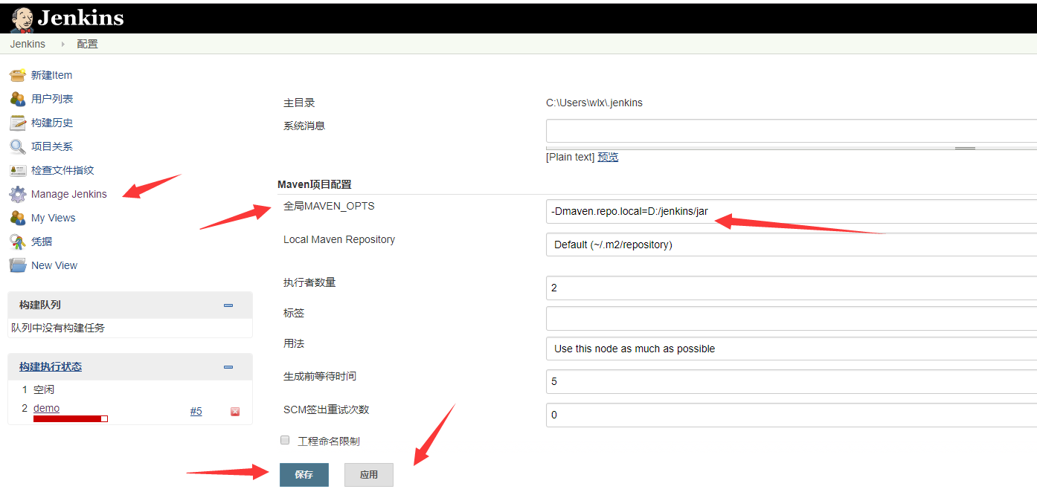
Task: Click the 队列中没有构建任务 message
Action: 58,328
